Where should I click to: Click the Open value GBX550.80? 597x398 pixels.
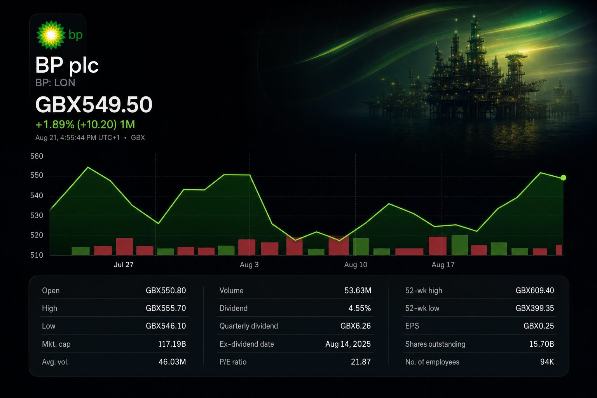point(166,290)
